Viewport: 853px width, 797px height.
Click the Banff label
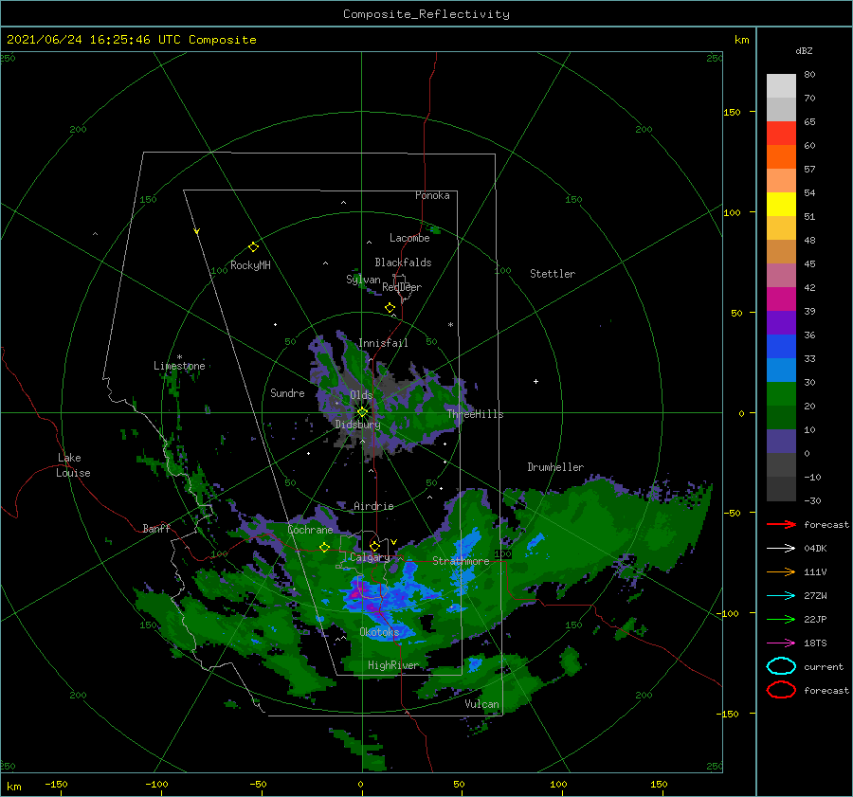click(156, 528)
